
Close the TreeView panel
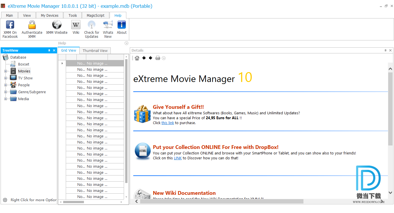[54, 51]
